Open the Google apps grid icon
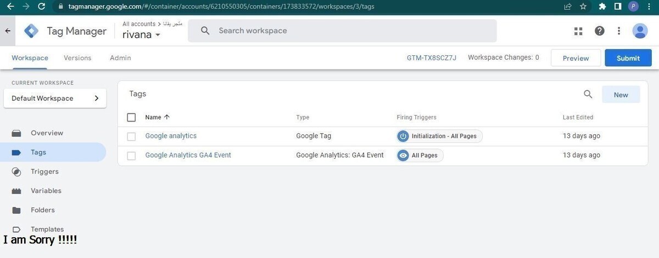 pos(578,31)
